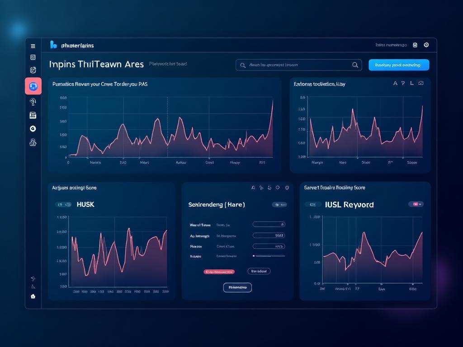
Task: Open the red-flag dropdown right of IUSL Reyword
Action: point(416,204)
